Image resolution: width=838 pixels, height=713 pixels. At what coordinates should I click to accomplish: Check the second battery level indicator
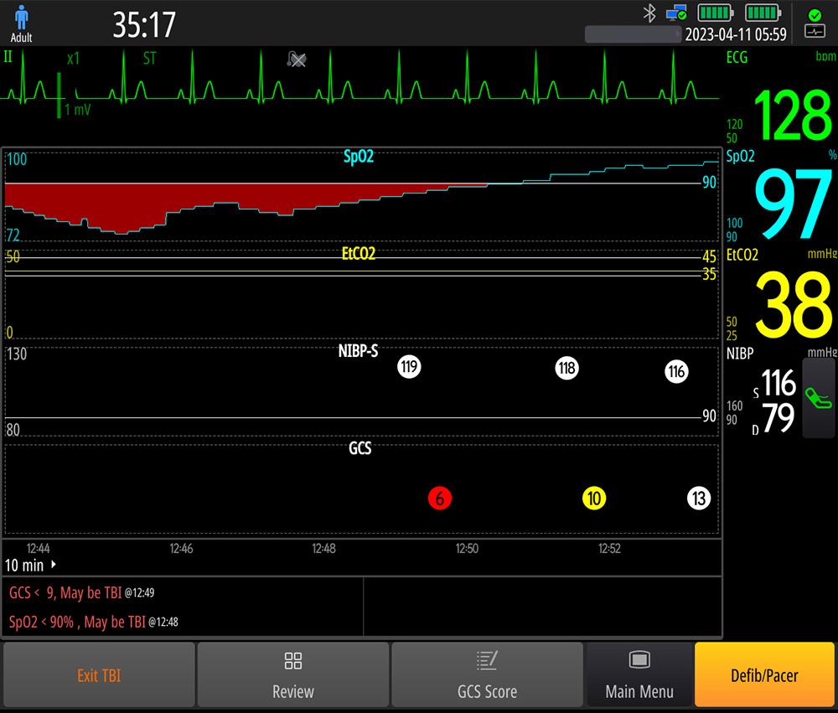coord(762,13)
